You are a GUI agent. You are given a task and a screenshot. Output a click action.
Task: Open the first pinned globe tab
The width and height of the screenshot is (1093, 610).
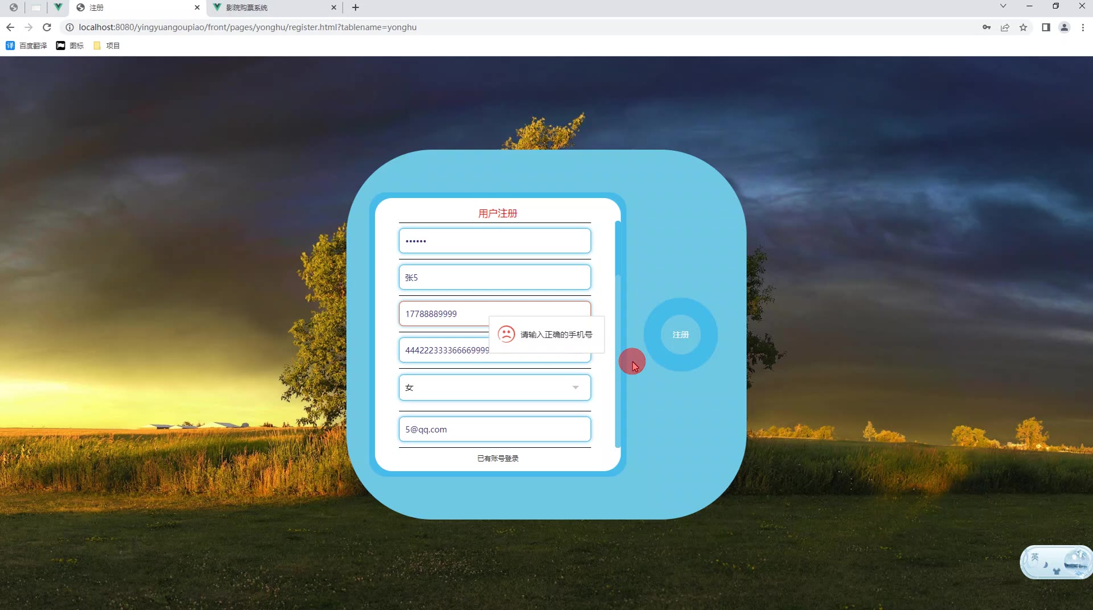point(14,7)
